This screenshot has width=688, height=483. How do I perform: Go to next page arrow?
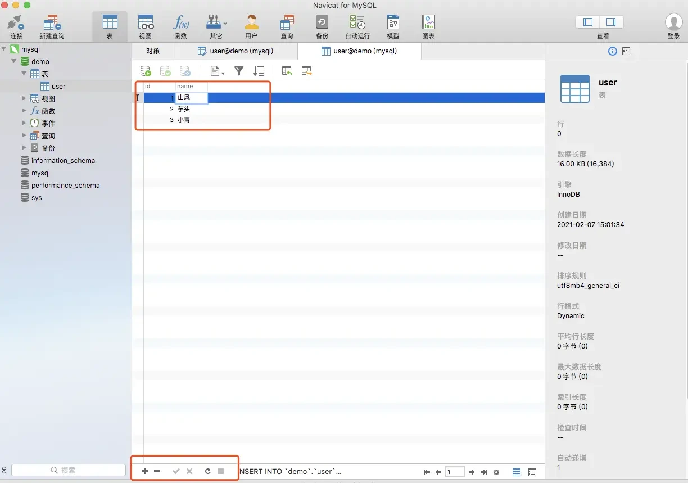pyautogui.click(x=472, y=472)
